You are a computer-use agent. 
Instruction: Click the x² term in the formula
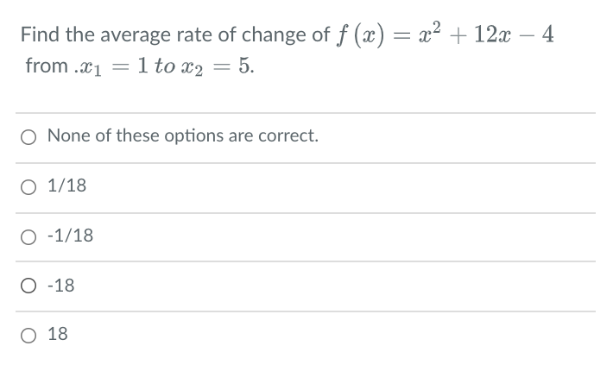point(430,33)
